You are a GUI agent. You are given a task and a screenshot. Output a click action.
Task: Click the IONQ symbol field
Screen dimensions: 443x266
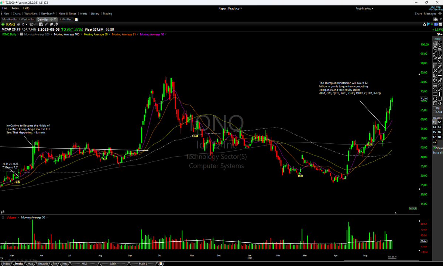coord(11,24)
